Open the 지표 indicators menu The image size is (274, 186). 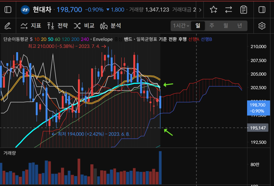pos(31,26)
